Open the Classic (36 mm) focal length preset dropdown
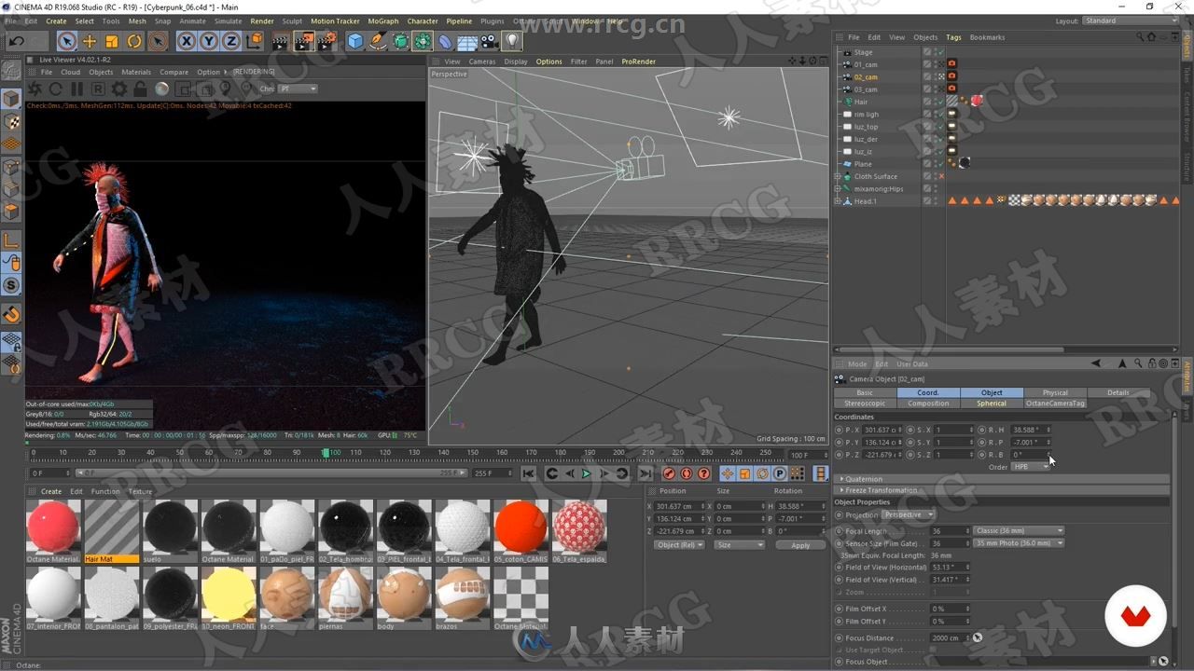Screen dimensions: 1194x671 (x=1019, y=531)
